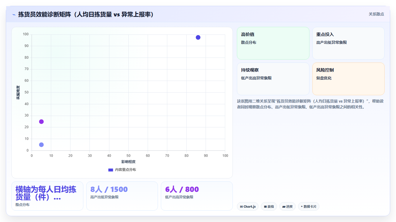Viewport: 396px width, 222px height.
Task: Click the x-axis tick label 50
Action: (128, 156)
